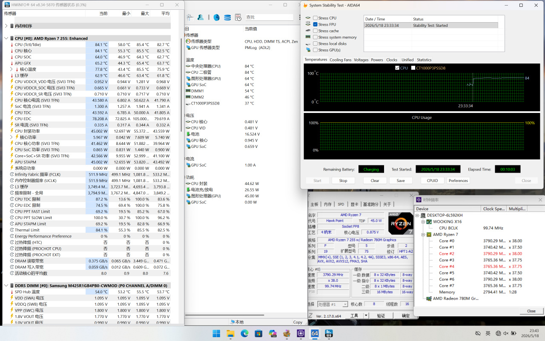Enable Stress system memory checkbox

pos(315,37)
